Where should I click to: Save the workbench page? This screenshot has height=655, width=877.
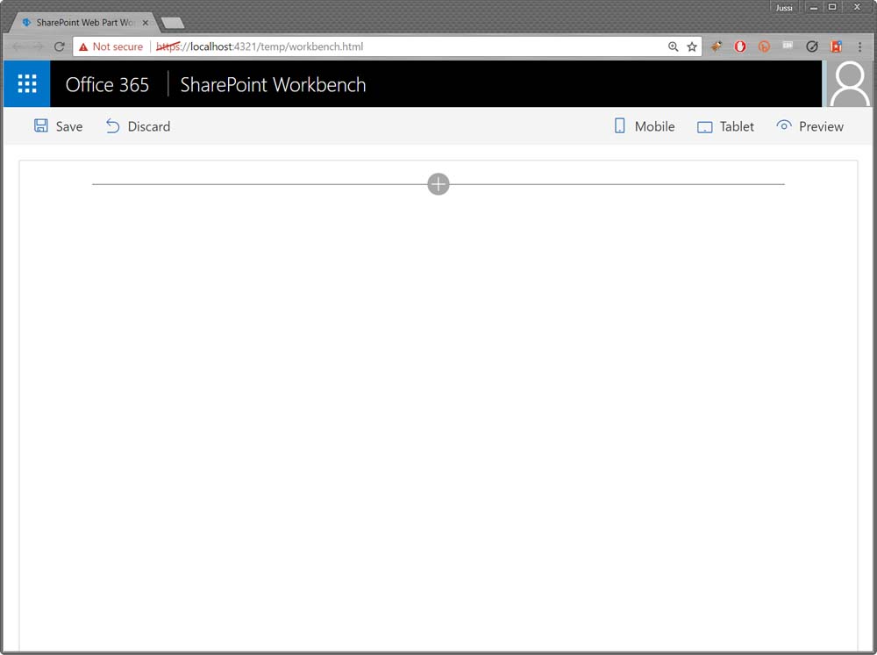[x=58, y=126]
